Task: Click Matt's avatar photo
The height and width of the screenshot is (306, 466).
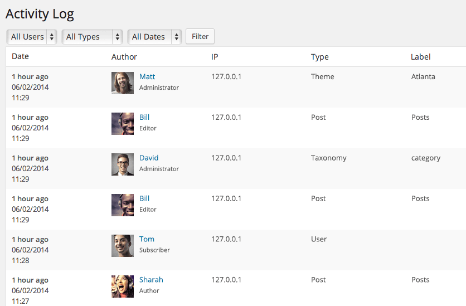Action: (123, 83)
